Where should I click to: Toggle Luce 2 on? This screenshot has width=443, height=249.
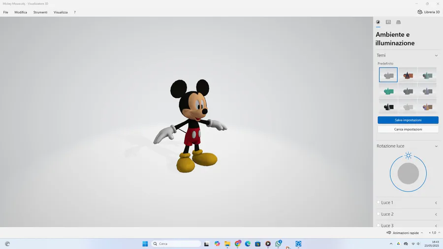(379, 214)
